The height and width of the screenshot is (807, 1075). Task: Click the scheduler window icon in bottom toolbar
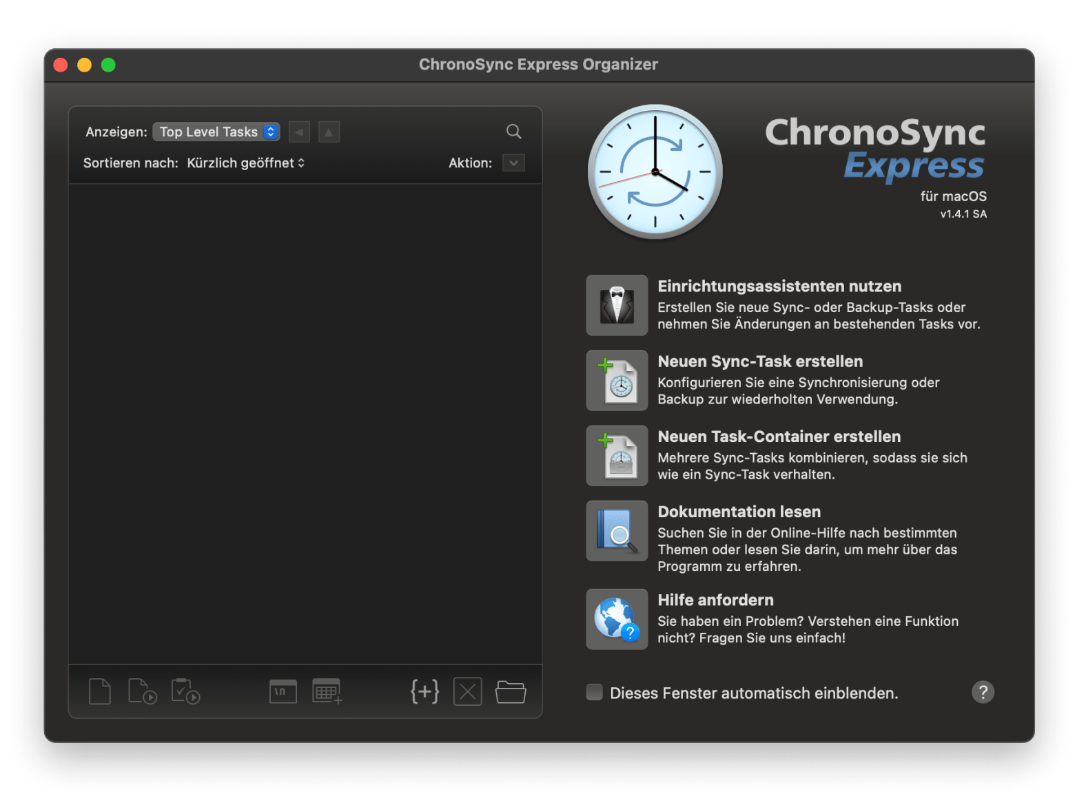coord(283,691)
